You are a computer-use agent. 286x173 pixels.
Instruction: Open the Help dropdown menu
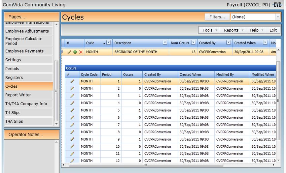pyautogui.click(x=256, y=30)
